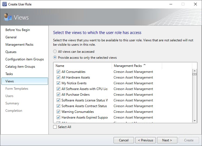This screenshot has width=202, height=146.
Task: Click the scrollbar down arrow
Action: (x=194, y=120)
